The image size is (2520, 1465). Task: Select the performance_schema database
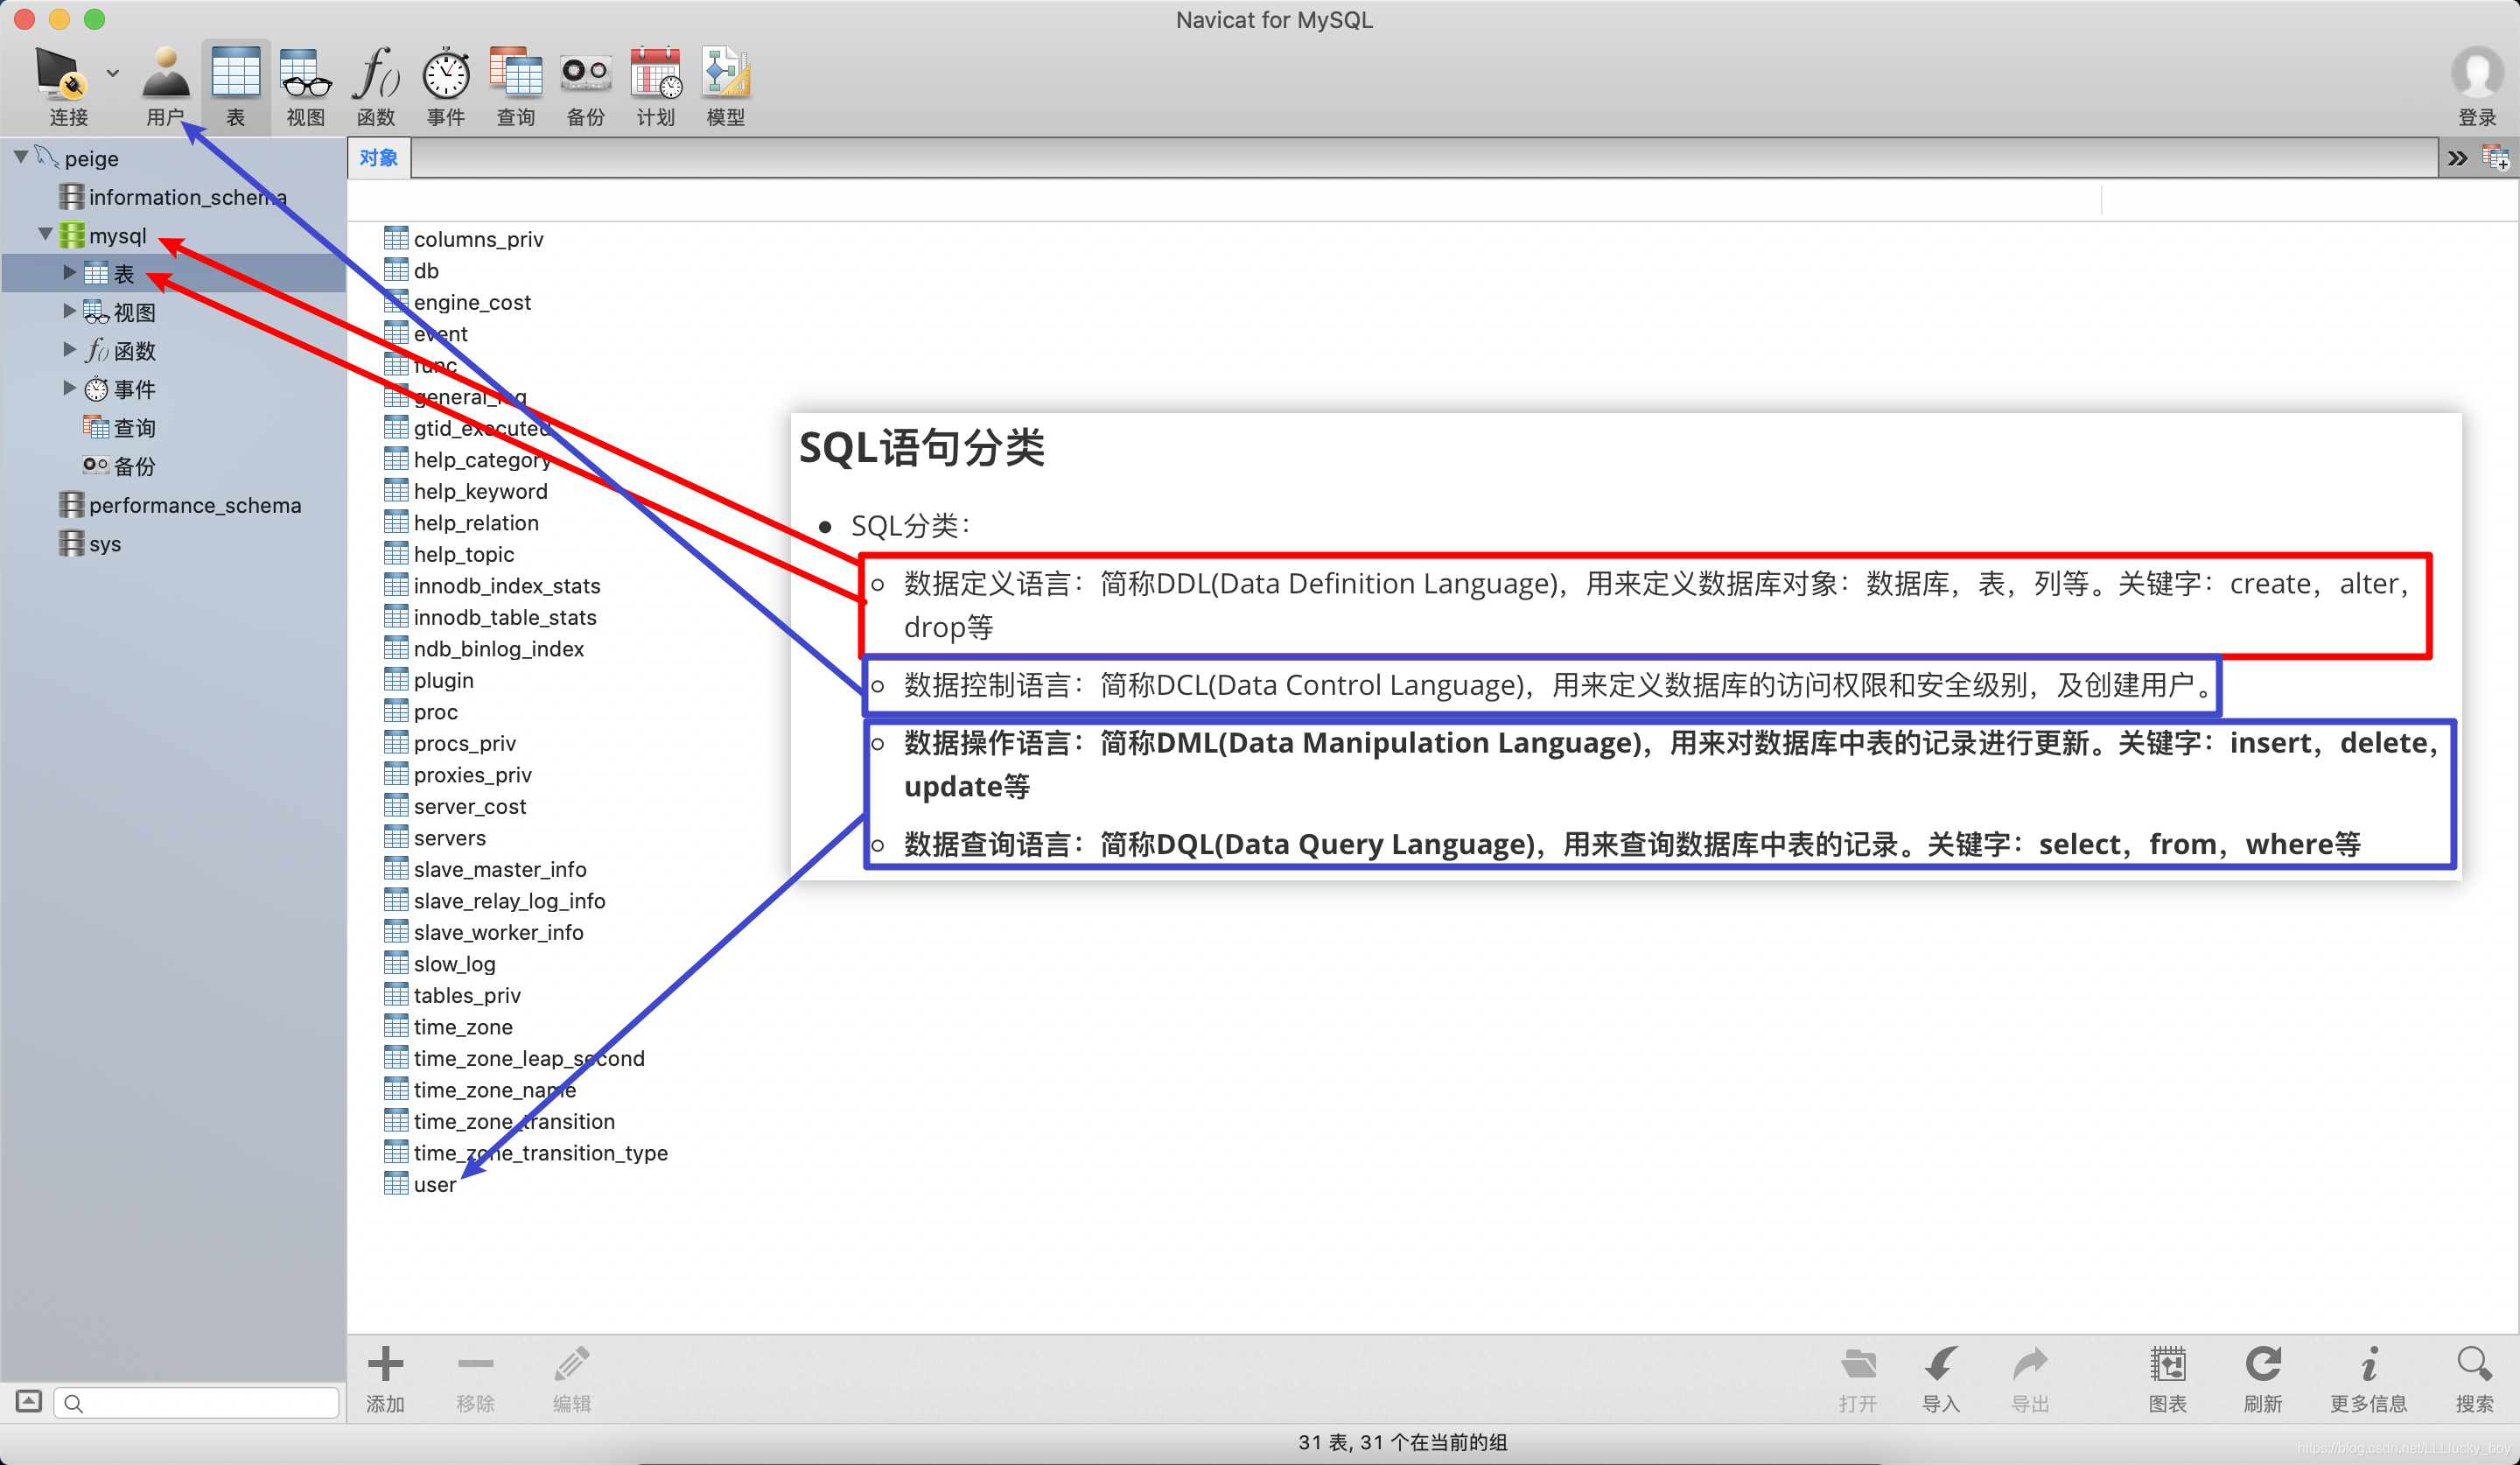tap(194, 505)
